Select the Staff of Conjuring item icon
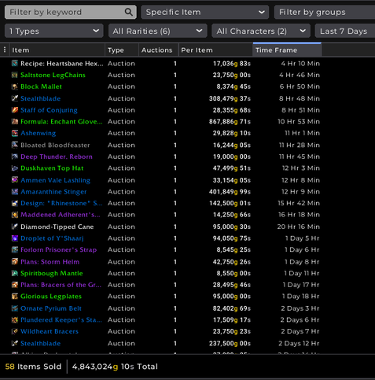This screenshot has width=375, height=380. [x=15, y=110]
